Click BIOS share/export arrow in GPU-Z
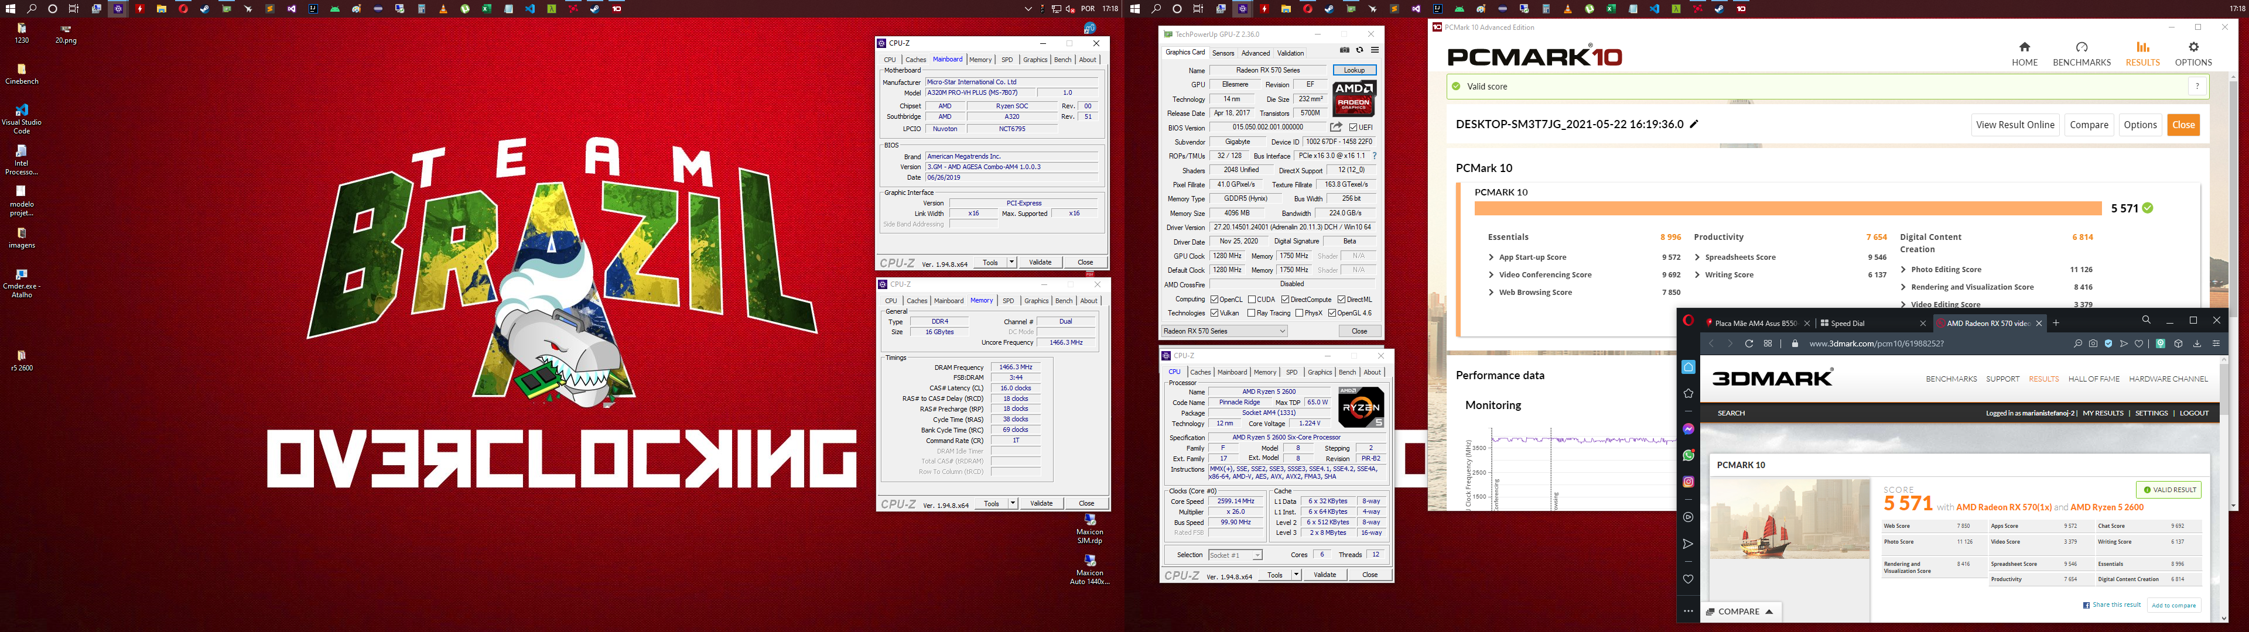 coord(1336,128)
